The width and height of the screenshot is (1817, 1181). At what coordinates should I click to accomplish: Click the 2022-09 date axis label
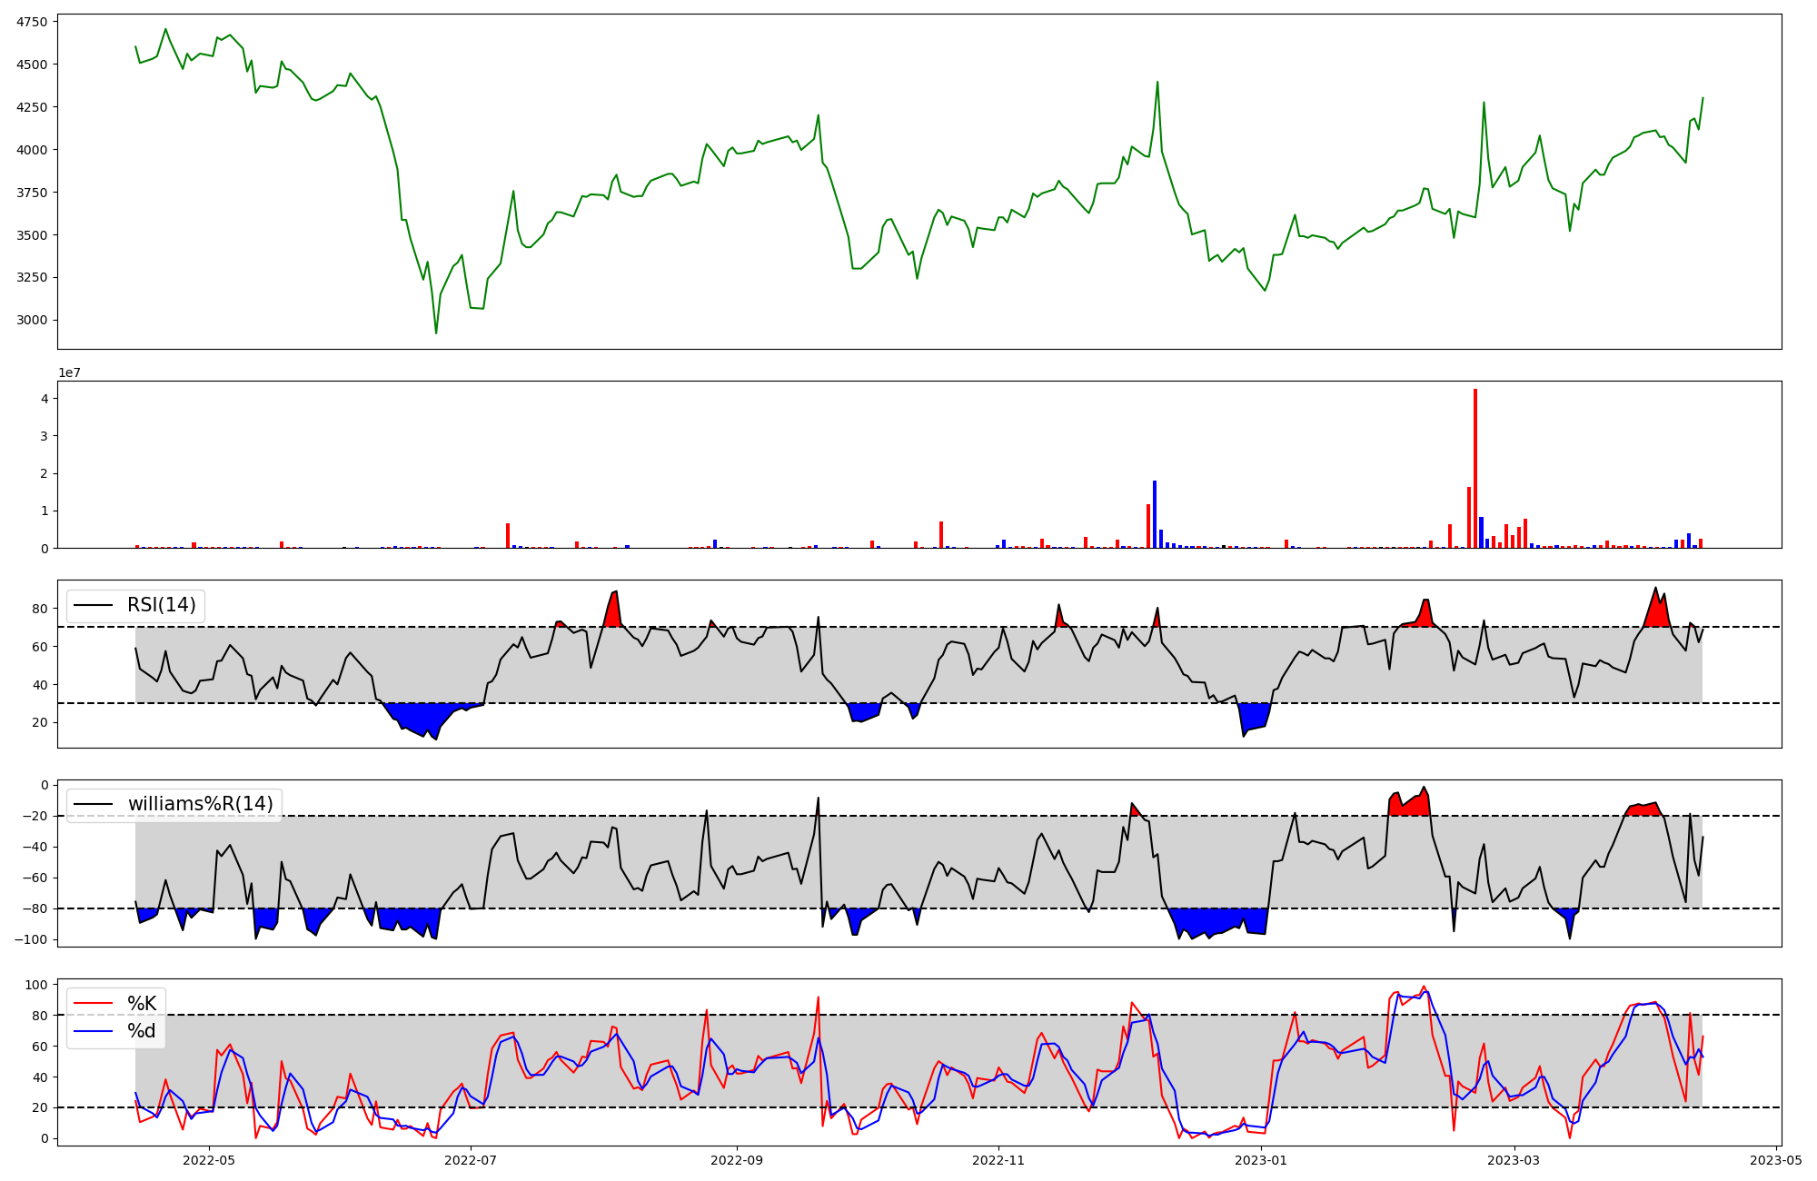coord(737,1160)
